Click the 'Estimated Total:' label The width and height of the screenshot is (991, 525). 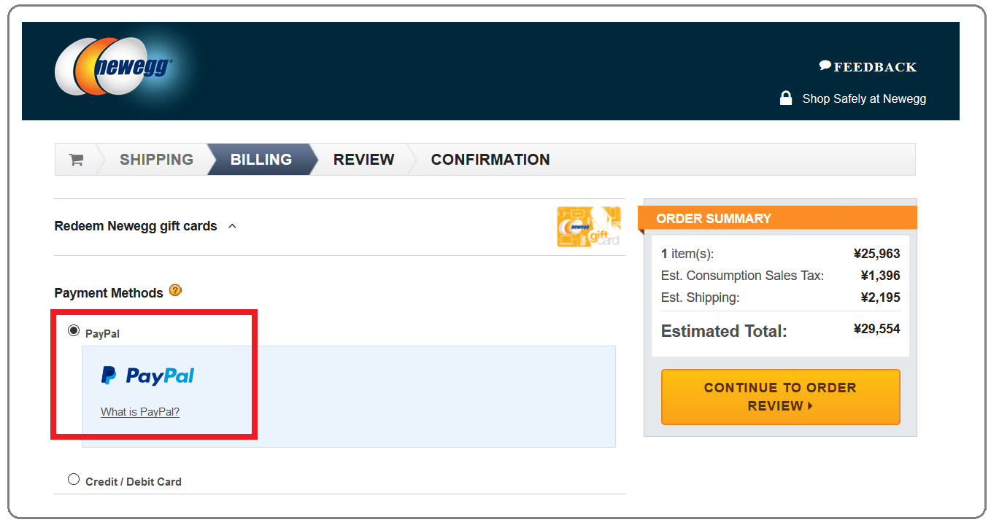(x=724, y=331)
